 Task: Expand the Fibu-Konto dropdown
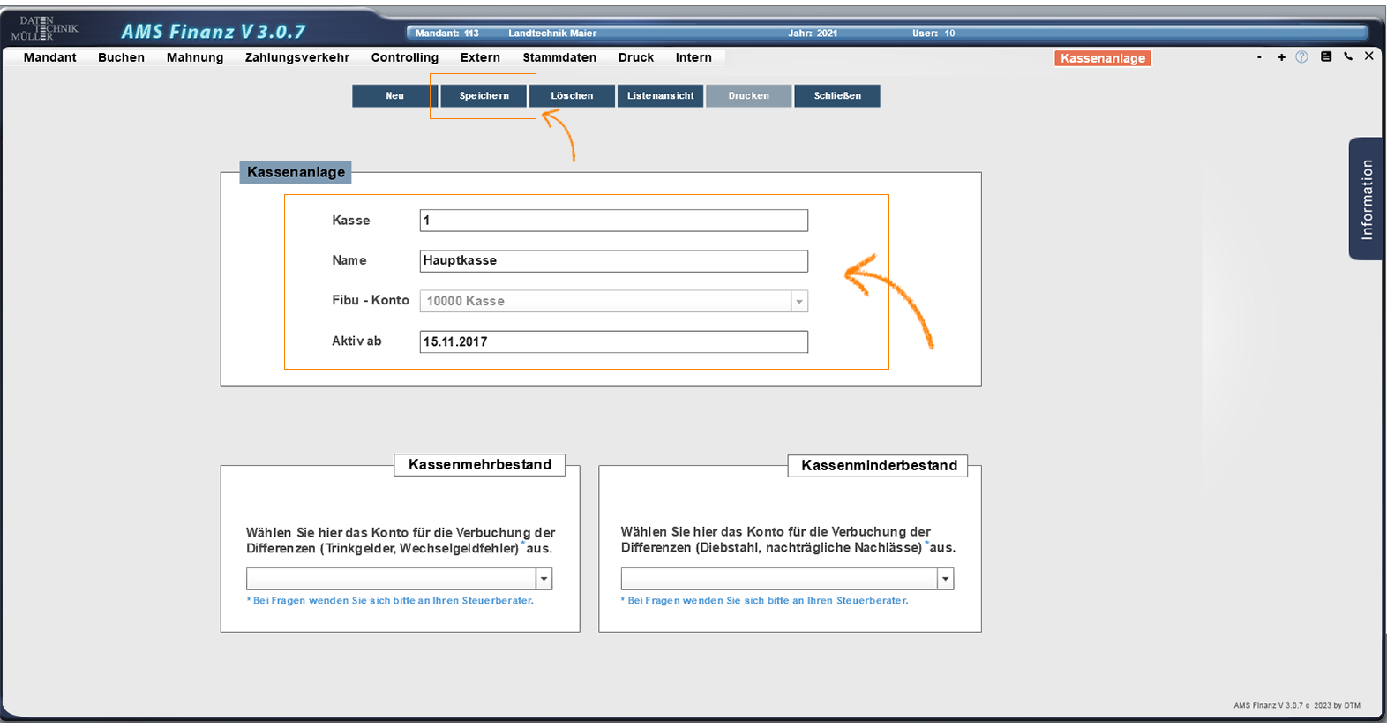[x=798, y=302]
